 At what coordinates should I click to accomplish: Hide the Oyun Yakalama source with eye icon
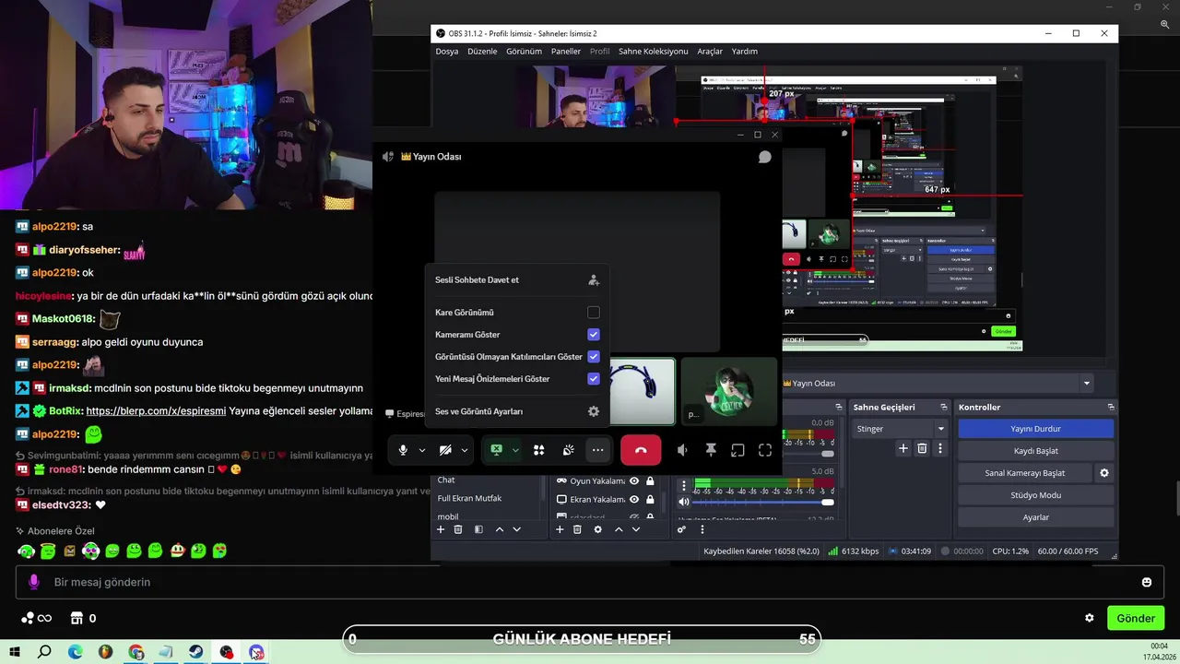[x=634, y=480]
